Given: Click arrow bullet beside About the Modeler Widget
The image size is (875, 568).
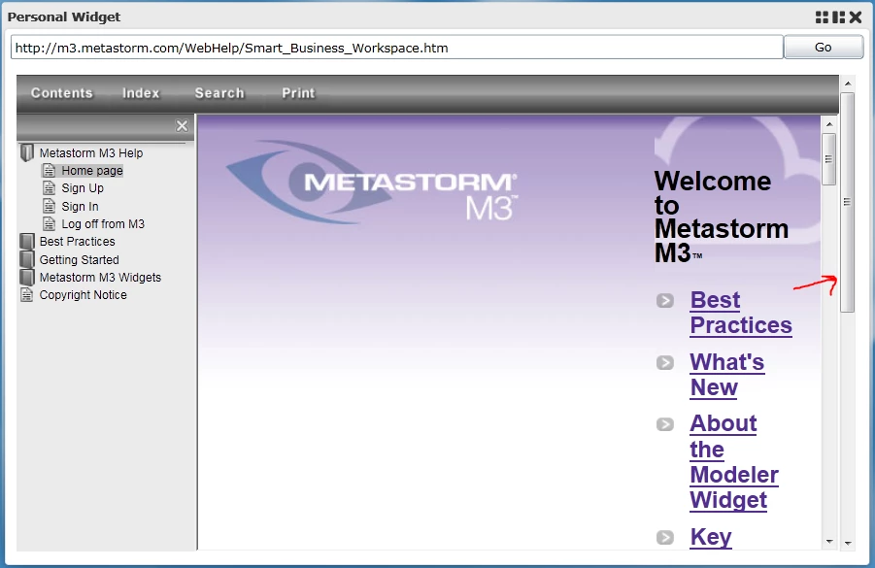Looking at the screenshot, I should click(664, 424).
